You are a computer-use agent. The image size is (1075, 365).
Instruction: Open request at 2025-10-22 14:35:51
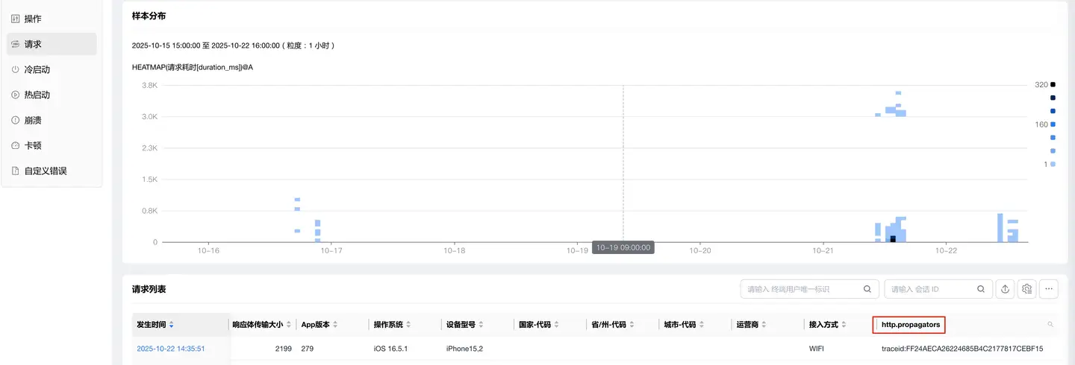pyautogui.click(x=170, y=349)
